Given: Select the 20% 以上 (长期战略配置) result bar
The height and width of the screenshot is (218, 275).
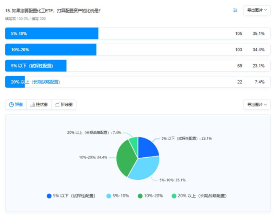Looking at the screenshot, I should (137, 82).
